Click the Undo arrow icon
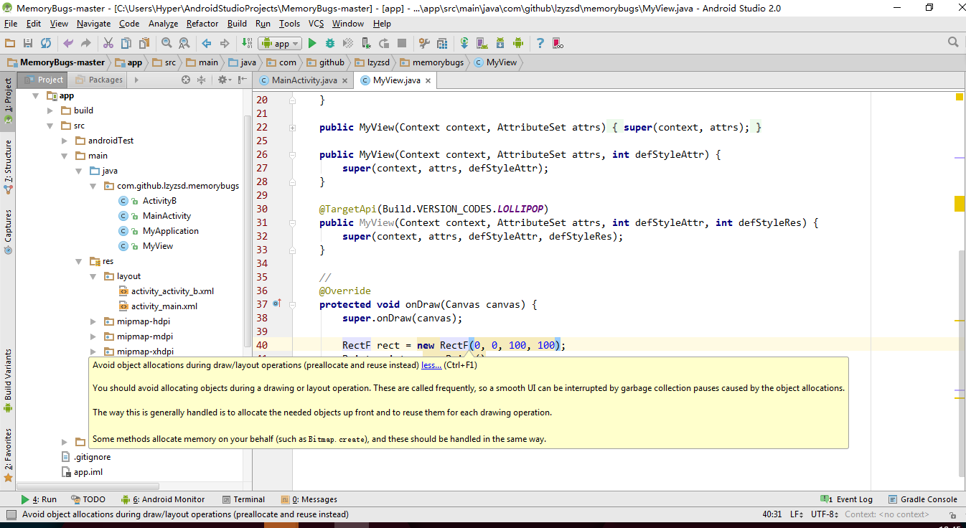 click(x=68, y=43)
